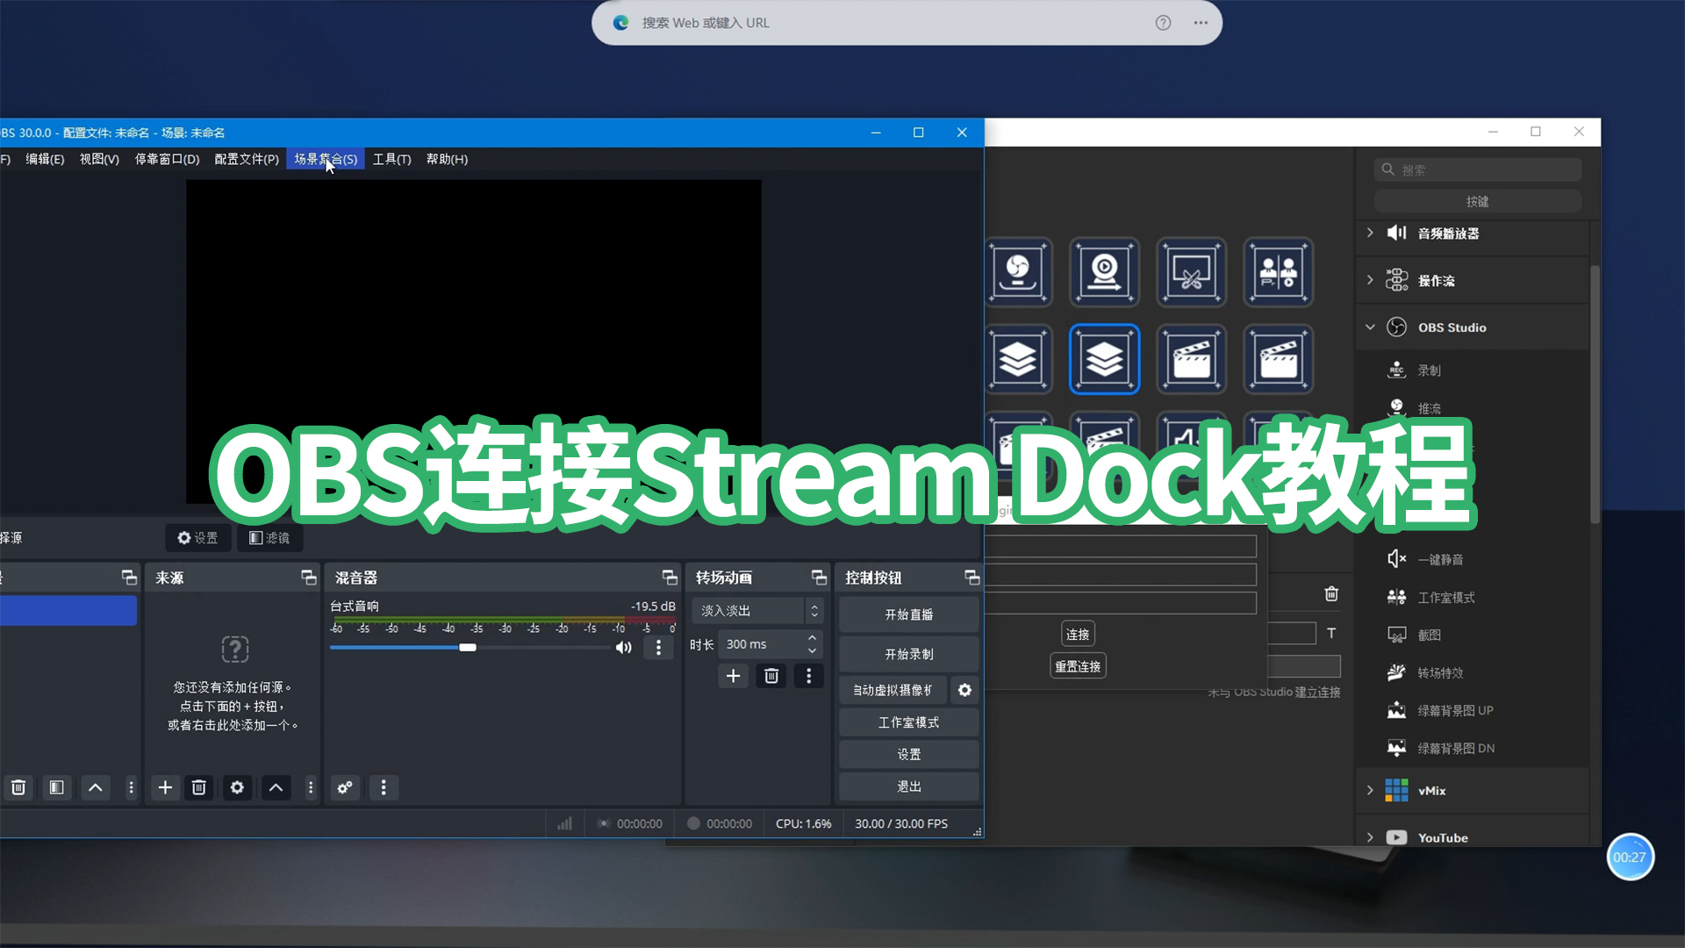Image resolution: width=1685 pixels, height=948 pixels.
Task: Select the webcam key in the Stream Dock grid
Action: pyautogui.click(x=1104, y=272)
